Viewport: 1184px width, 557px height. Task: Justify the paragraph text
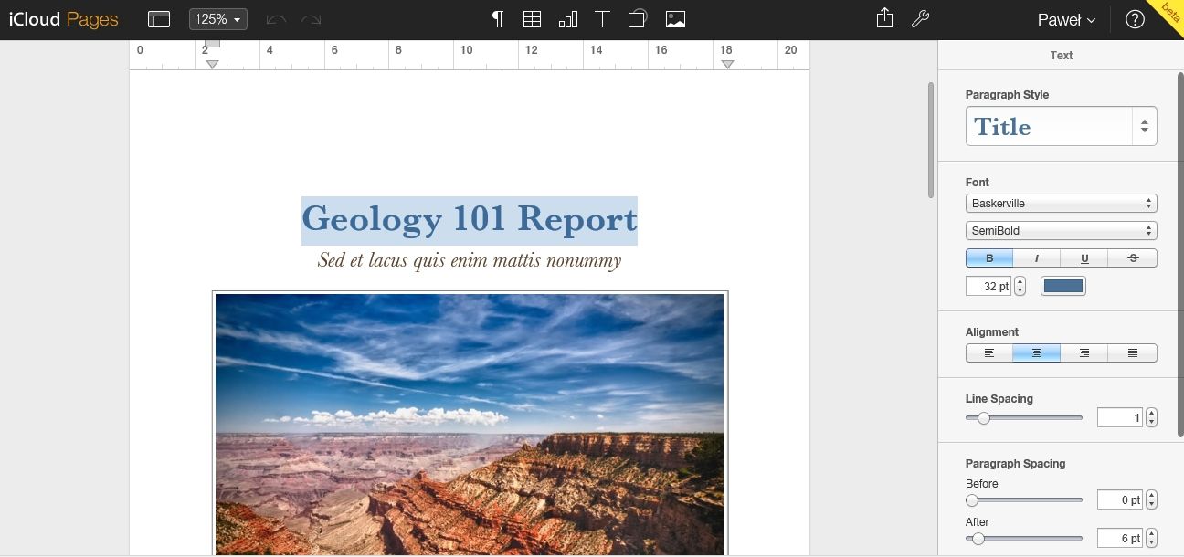click(x=1133, y=353)
